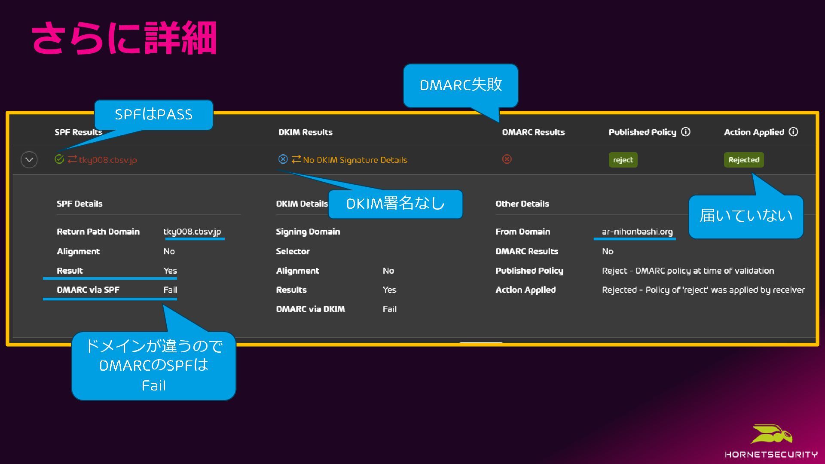Click the SPFはPASS callout bubble

click(x=153, y=114)
